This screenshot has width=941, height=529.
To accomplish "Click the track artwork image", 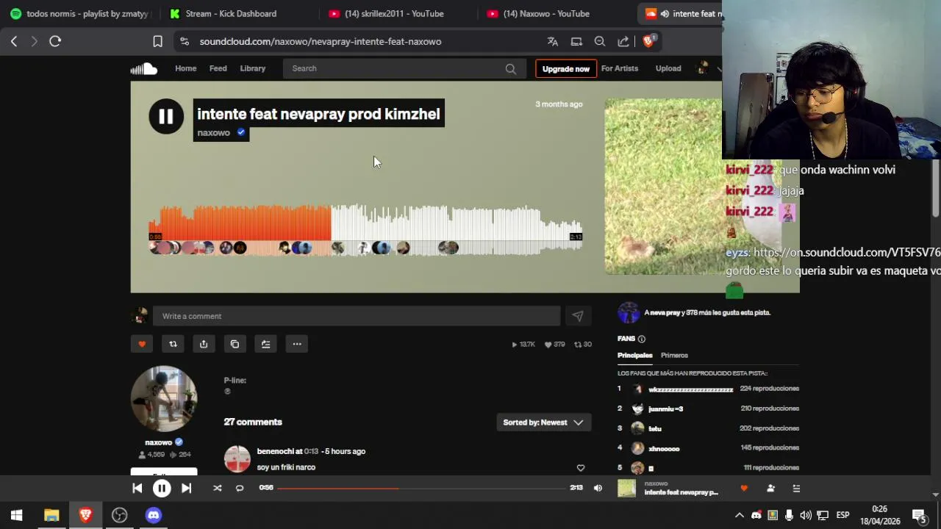I will [662, 187].
